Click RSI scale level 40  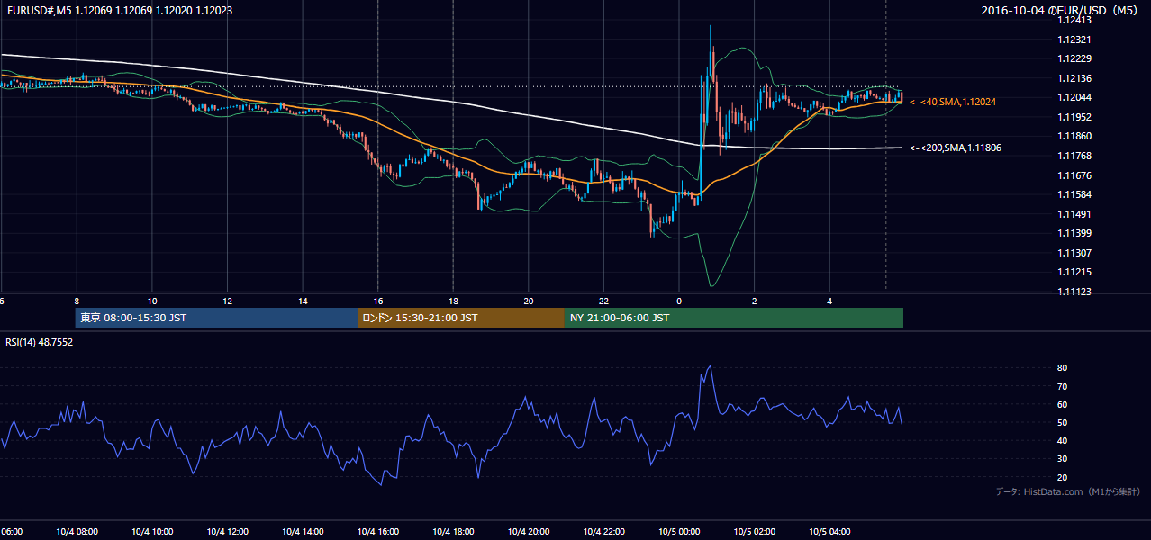(x=1063, y=440)
